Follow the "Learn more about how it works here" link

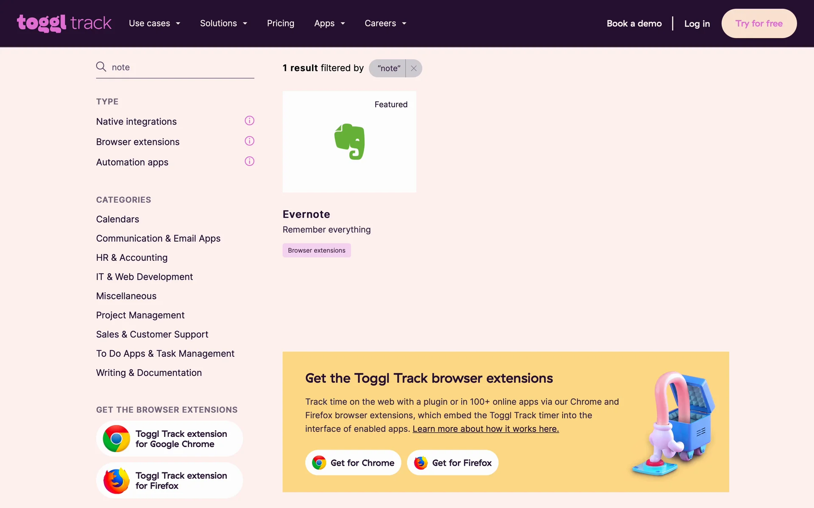485,429
